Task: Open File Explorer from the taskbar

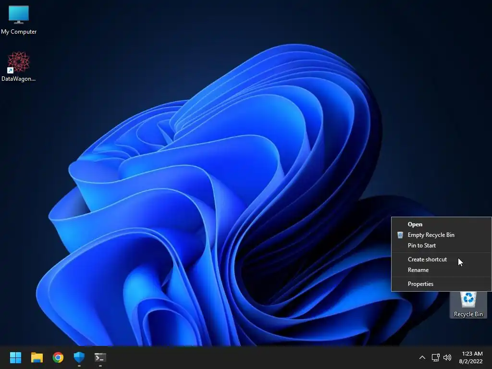Action: point(37,357)
